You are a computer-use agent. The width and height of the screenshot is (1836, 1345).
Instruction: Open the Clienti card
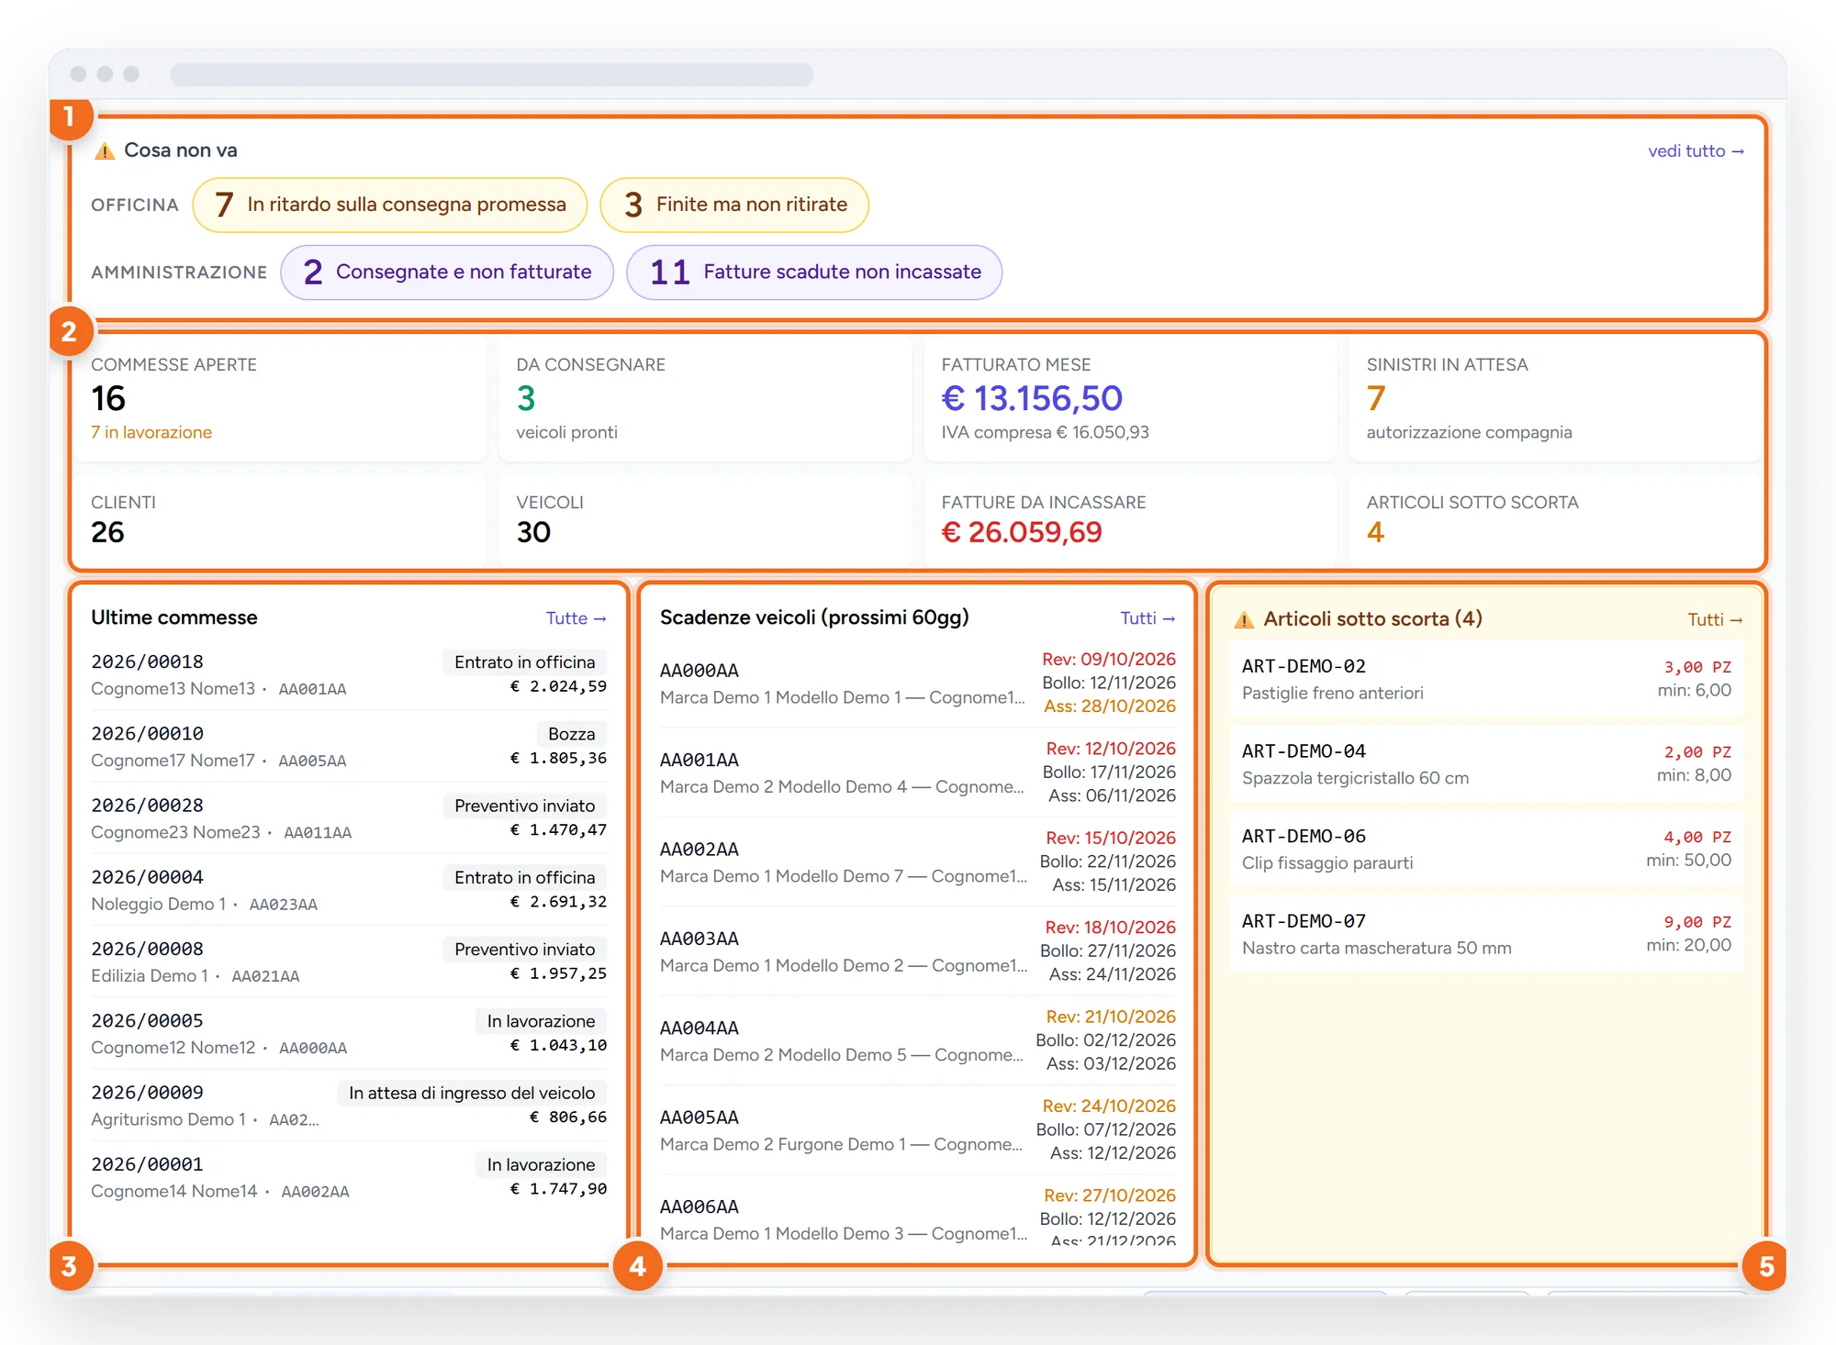279,520
